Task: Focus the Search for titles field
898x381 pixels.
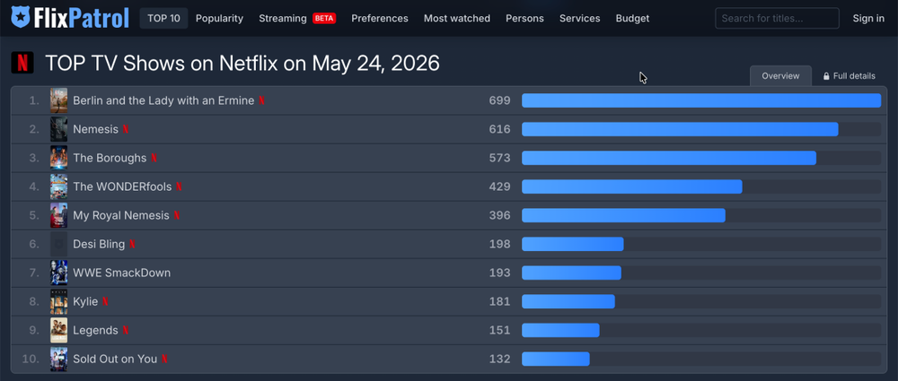Action: click(x=777, y=18)
